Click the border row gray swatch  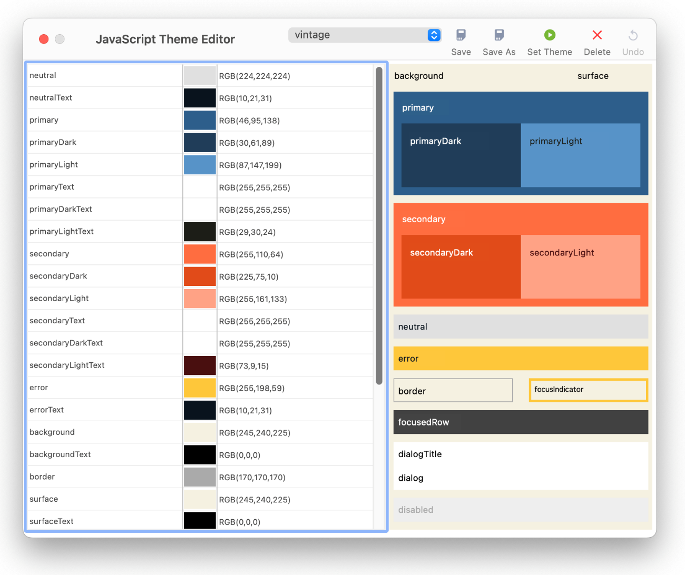pyautogui.click(x=200, y=477)
